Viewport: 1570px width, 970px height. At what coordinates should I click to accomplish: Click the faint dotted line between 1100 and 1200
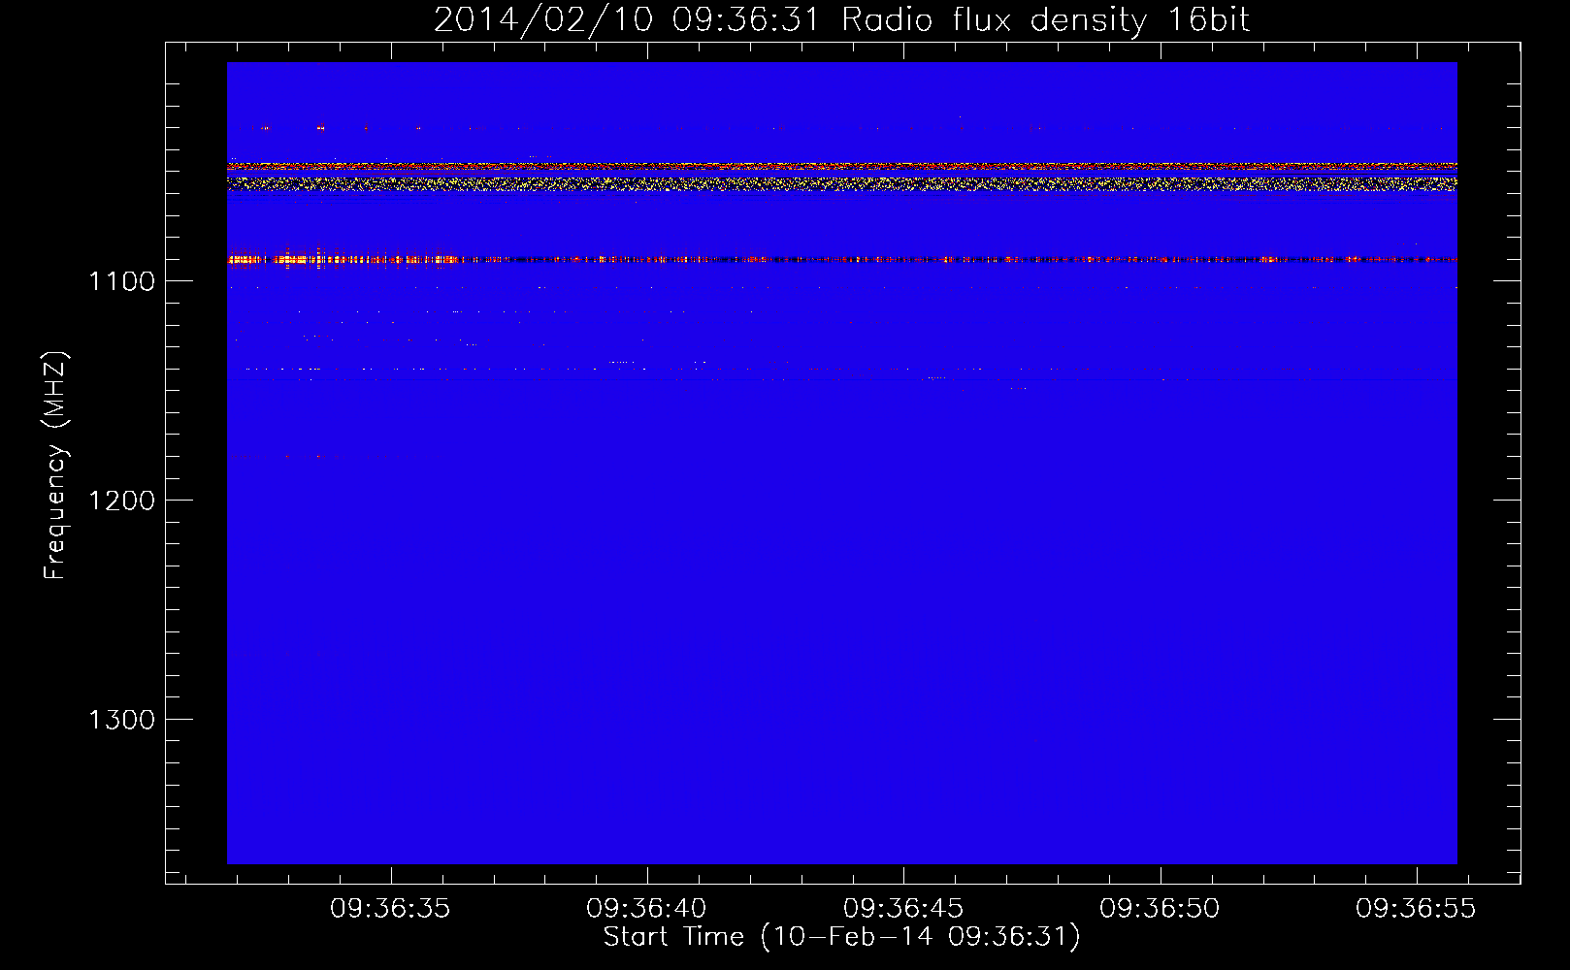(582, 369)
